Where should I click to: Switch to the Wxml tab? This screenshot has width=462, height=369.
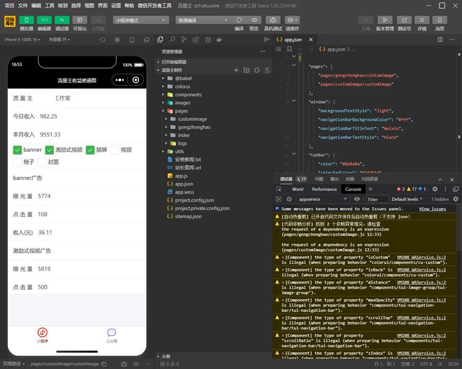[x=297, y=189]
